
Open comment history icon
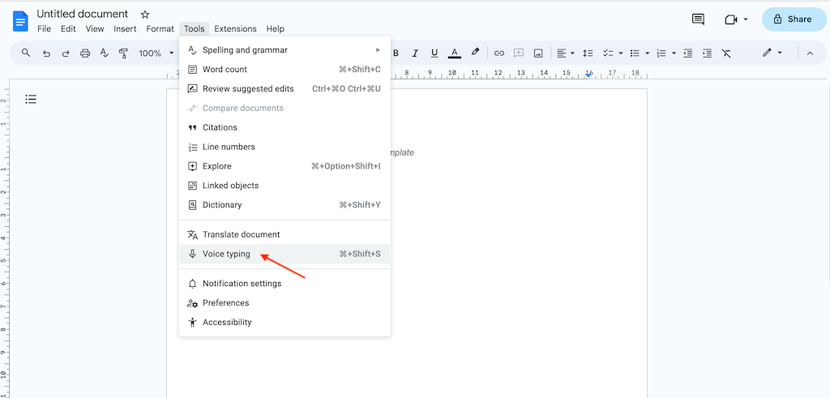698,19
